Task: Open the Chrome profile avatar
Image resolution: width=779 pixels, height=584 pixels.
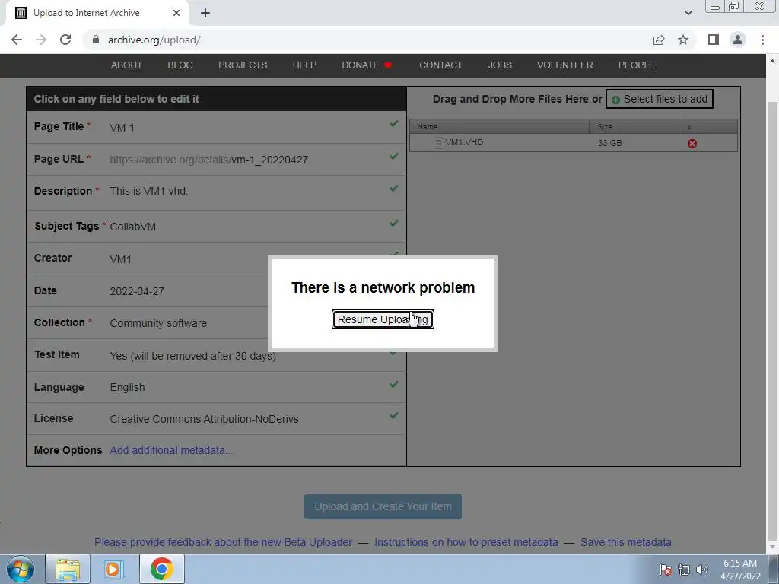Action: coord(738,40)
